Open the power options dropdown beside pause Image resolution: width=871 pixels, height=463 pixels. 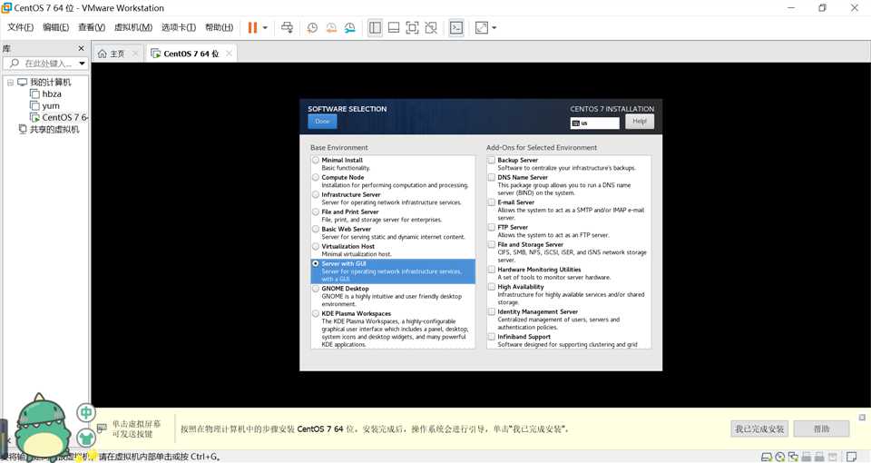[265, 27]
